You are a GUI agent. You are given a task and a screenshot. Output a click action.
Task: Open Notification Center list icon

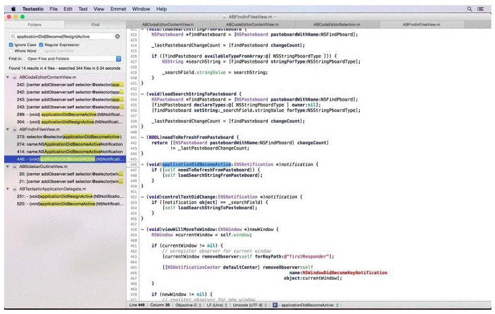pos(480,9)
